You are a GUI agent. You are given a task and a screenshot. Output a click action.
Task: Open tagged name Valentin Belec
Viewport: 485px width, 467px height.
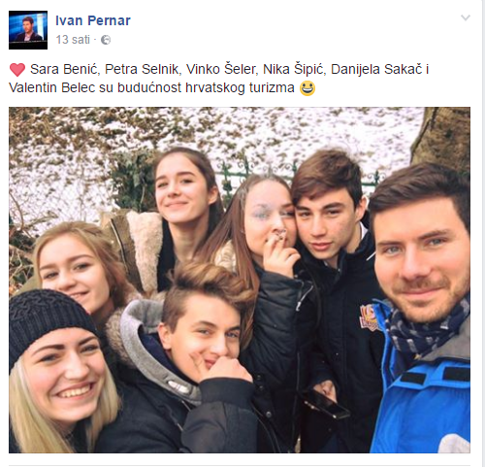click(x=52, y=87)
